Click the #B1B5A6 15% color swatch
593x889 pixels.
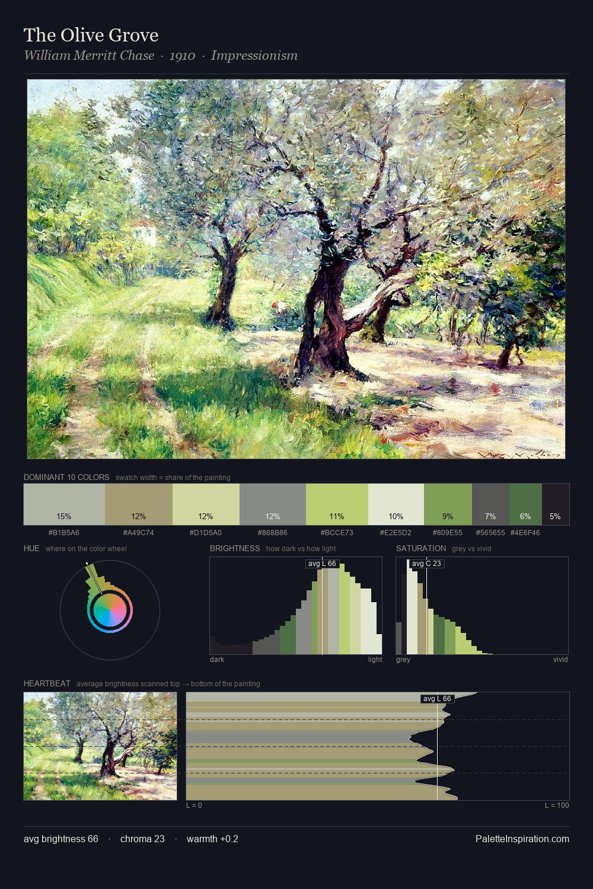pyautogui.click(x=64, y=504)
